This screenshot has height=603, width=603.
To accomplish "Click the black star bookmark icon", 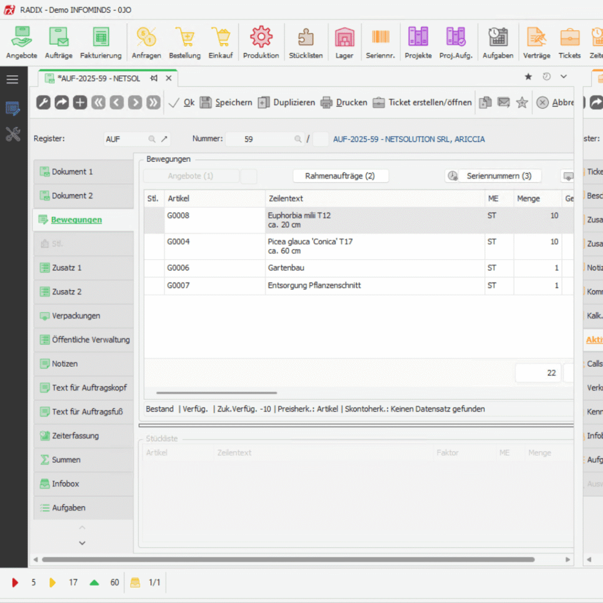I will (x=528, y=77).
